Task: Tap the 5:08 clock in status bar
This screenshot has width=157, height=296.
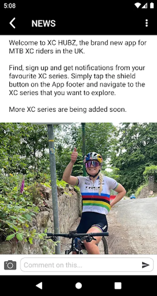Action: (x=9, y=6)
